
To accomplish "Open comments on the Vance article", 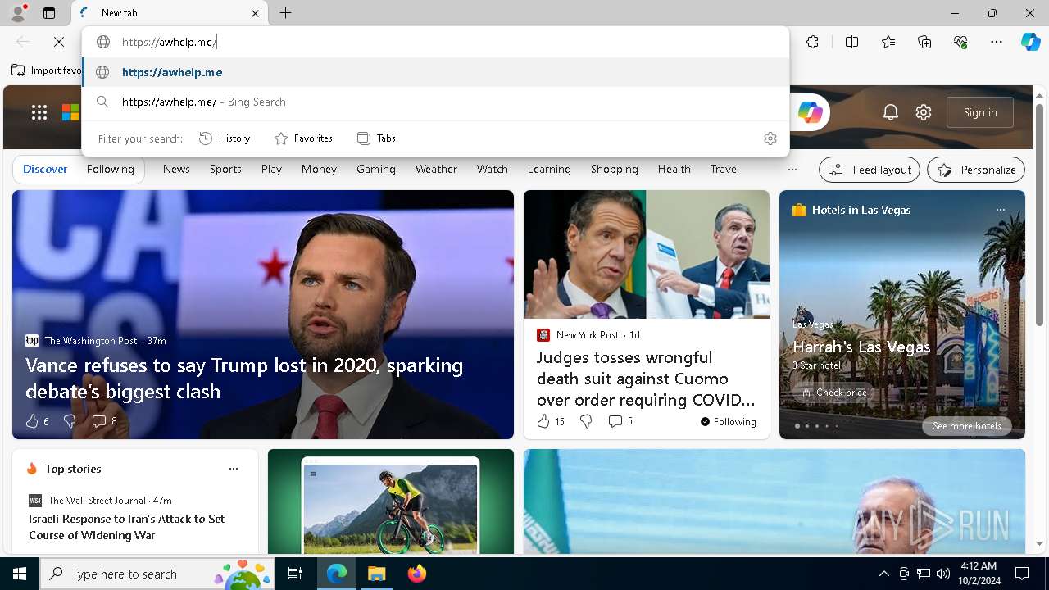I will 104,421.
